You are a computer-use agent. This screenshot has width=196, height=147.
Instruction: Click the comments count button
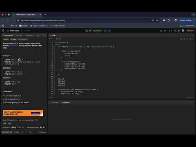[x=16, y=132]
